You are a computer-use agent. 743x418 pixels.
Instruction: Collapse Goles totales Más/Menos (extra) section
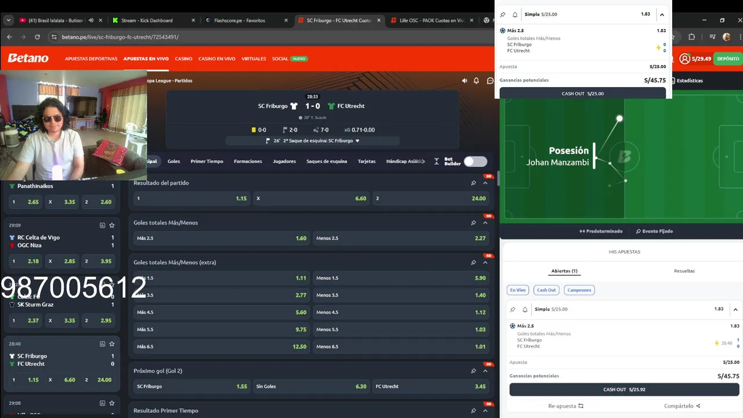click(485, 262)
